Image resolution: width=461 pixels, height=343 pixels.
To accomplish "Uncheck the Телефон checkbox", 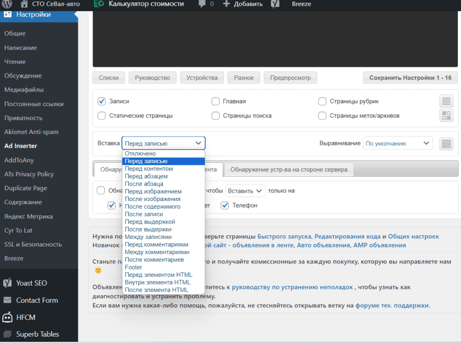I will pyautogui.click(x=225, y=205).
